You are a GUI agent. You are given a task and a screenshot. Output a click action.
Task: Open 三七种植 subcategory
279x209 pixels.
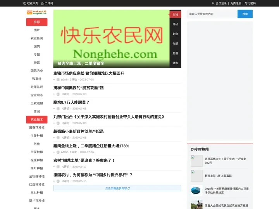[x=37, y=193]
